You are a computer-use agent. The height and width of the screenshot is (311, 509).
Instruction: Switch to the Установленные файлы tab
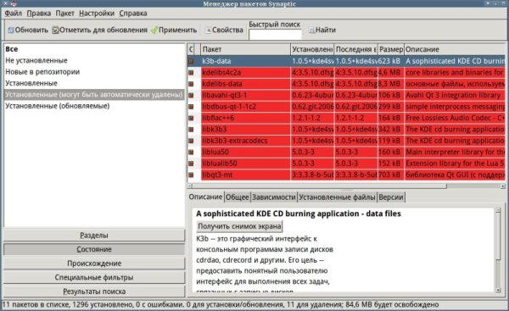point(337,197)
